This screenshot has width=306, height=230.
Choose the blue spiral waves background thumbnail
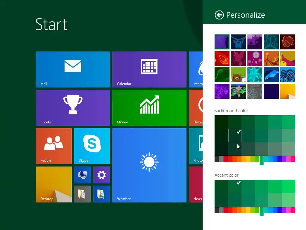pyautogui.click(x=288, y=75)
